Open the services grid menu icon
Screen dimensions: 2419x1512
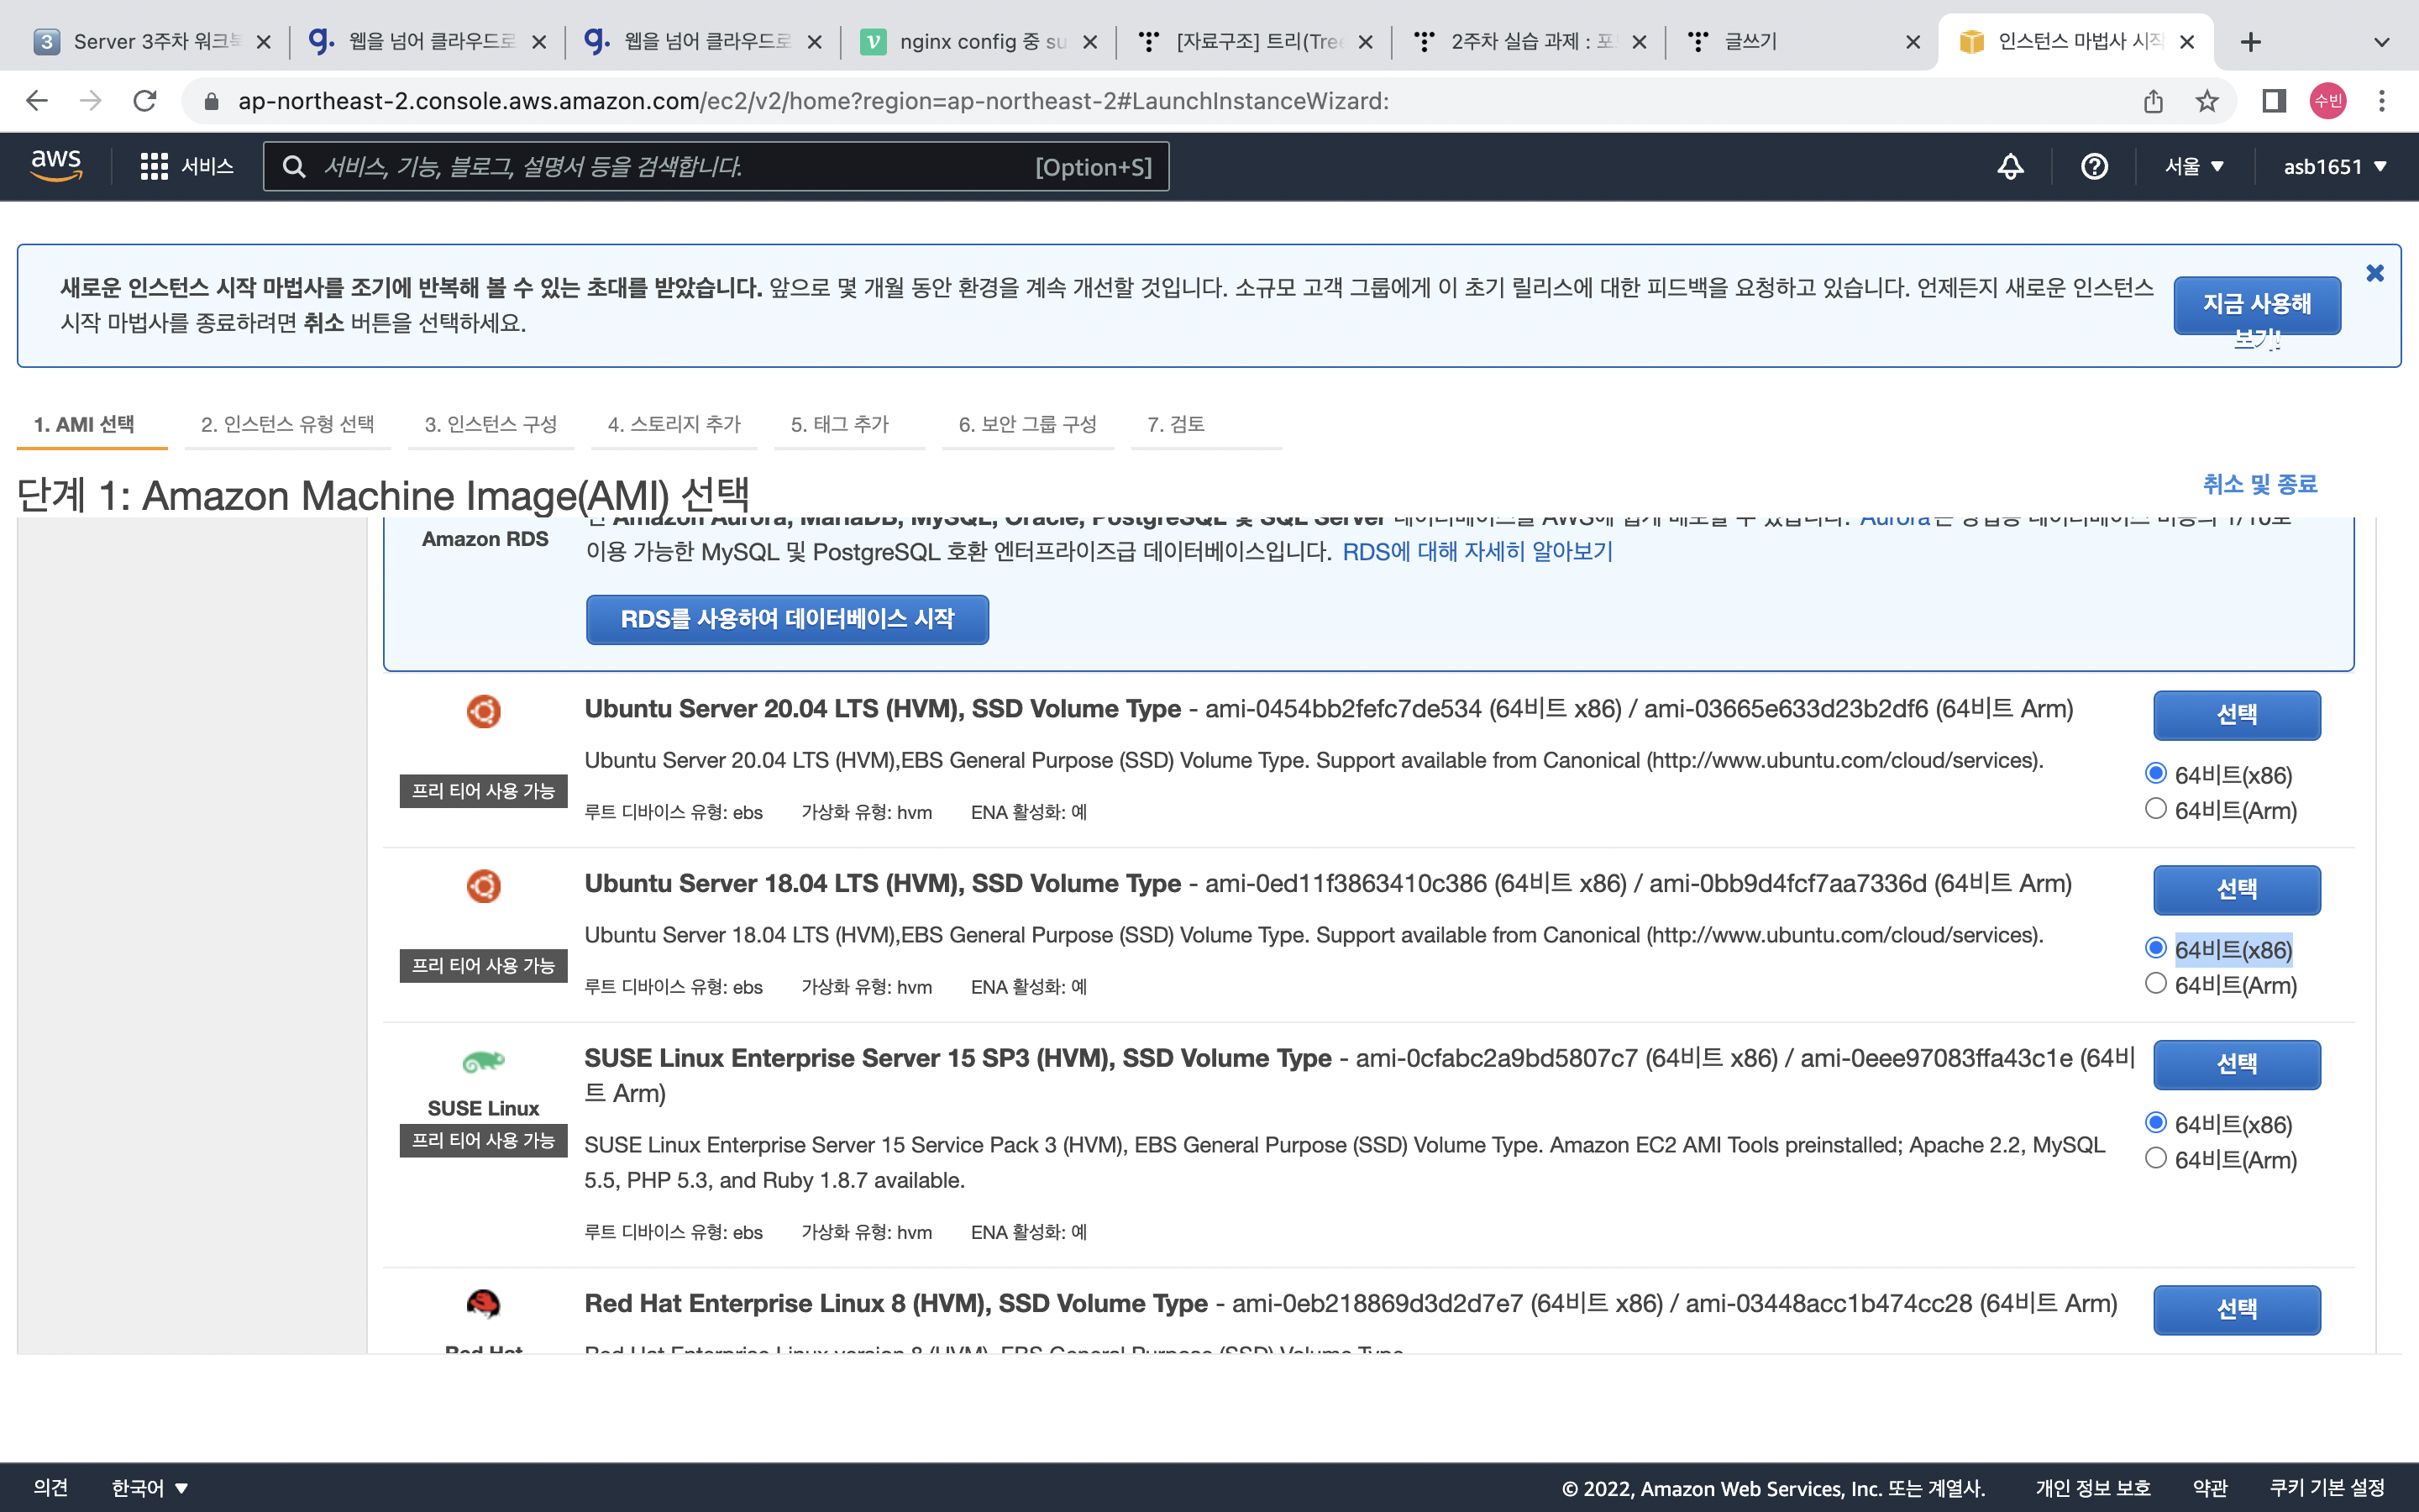(x=154, y=167)
